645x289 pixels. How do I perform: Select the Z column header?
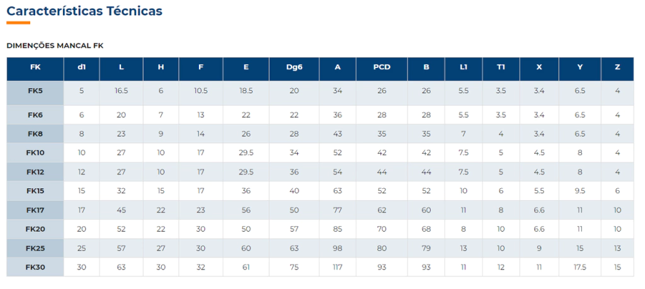[x=617, y=68]
